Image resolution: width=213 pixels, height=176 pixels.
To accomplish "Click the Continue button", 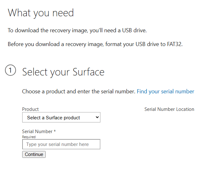I will pos(34,154).
